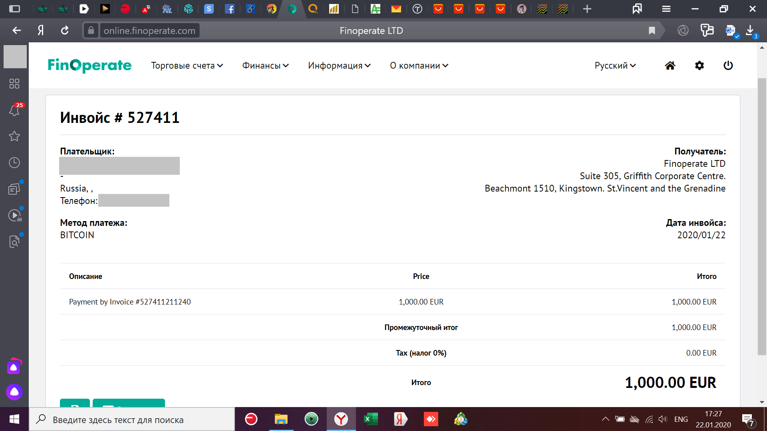Click the BITCOIN payment method text
Screen dimensions: 767x431
(77, 235)
